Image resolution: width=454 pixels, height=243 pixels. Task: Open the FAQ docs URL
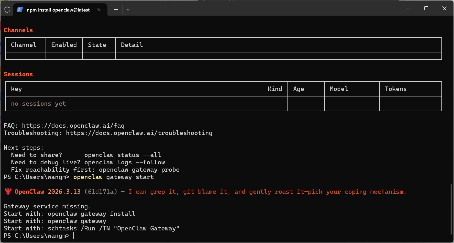73,126
